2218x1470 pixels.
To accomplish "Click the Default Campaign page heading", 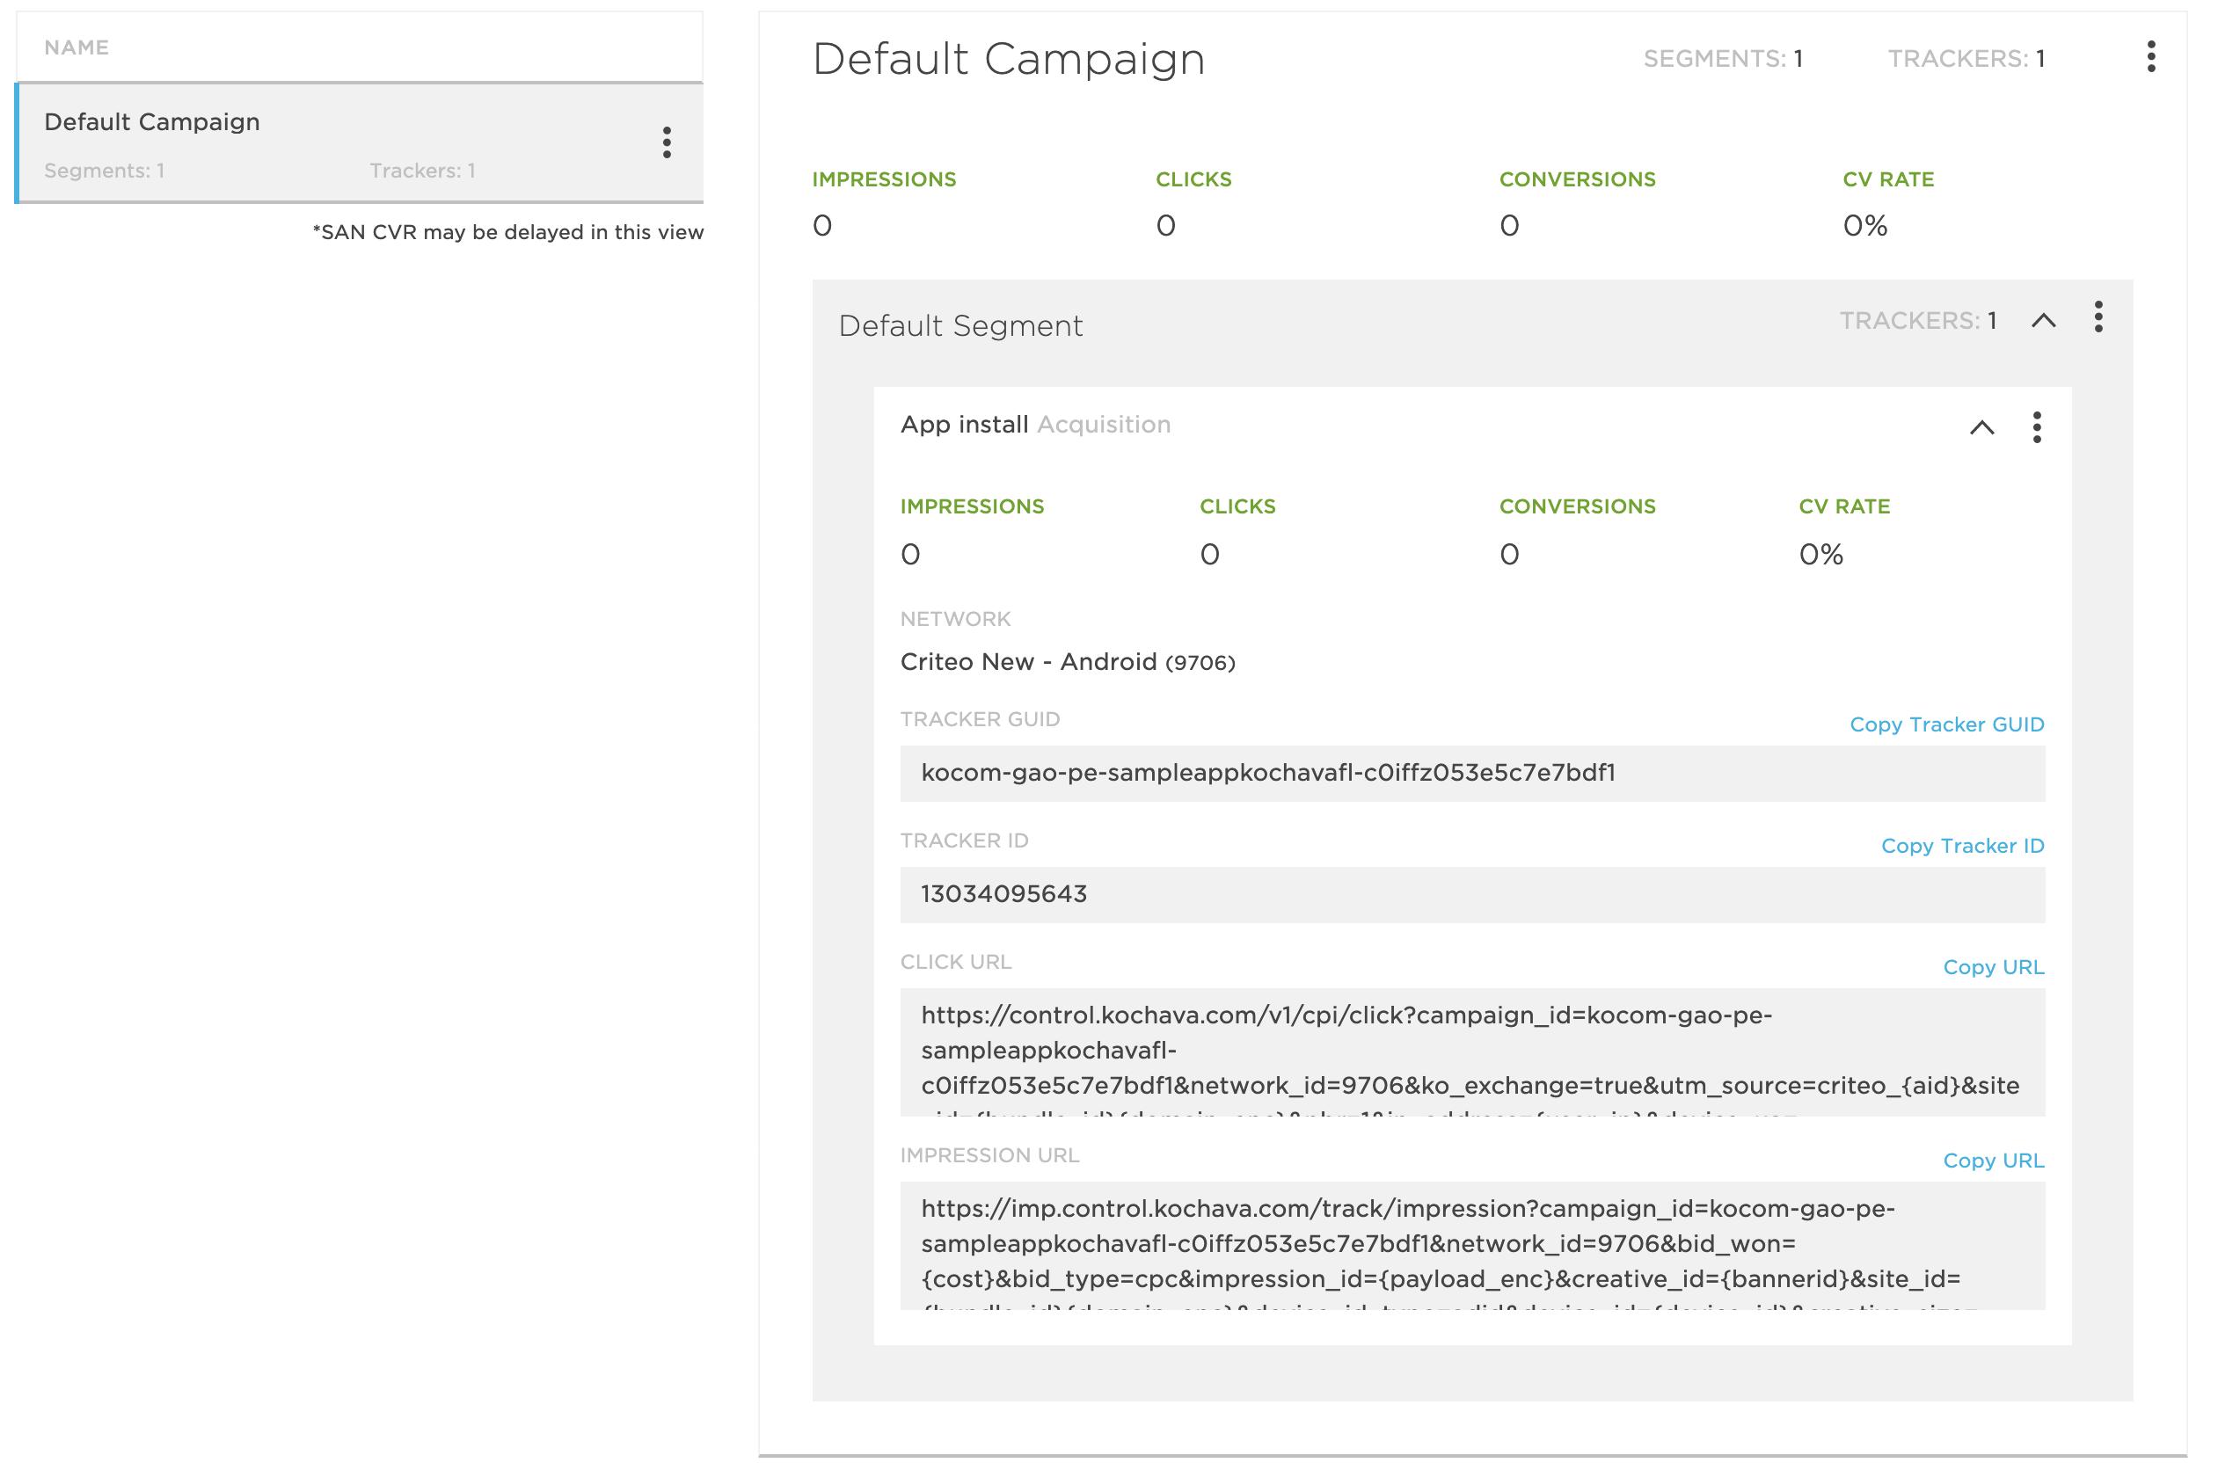I will (1008, 59).
